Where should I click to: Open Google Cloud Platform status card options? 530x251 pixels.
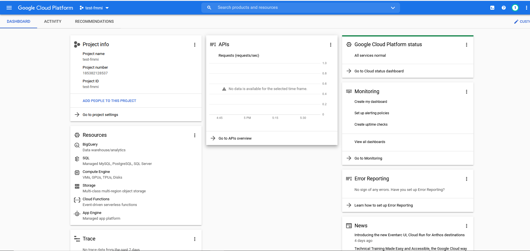coord(467,45)
